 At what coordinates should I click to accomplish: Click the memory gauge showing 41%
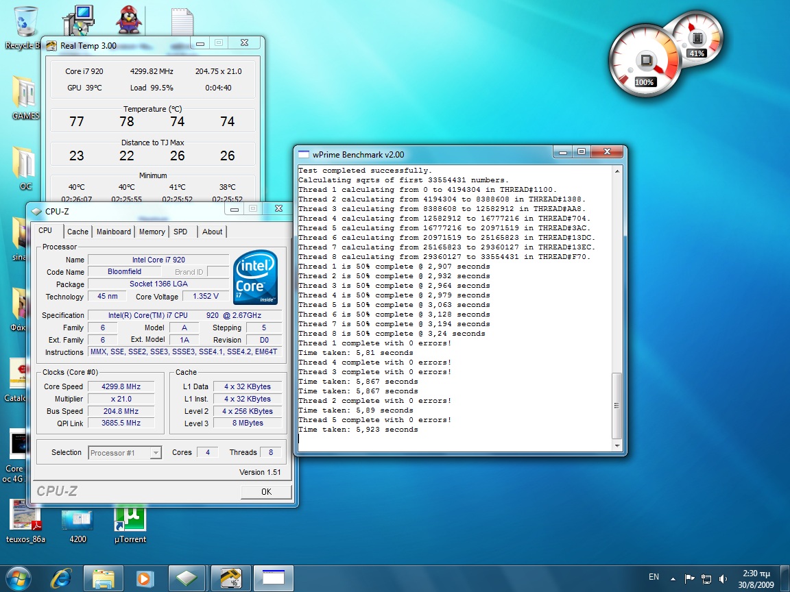click(x=697, y=36)
